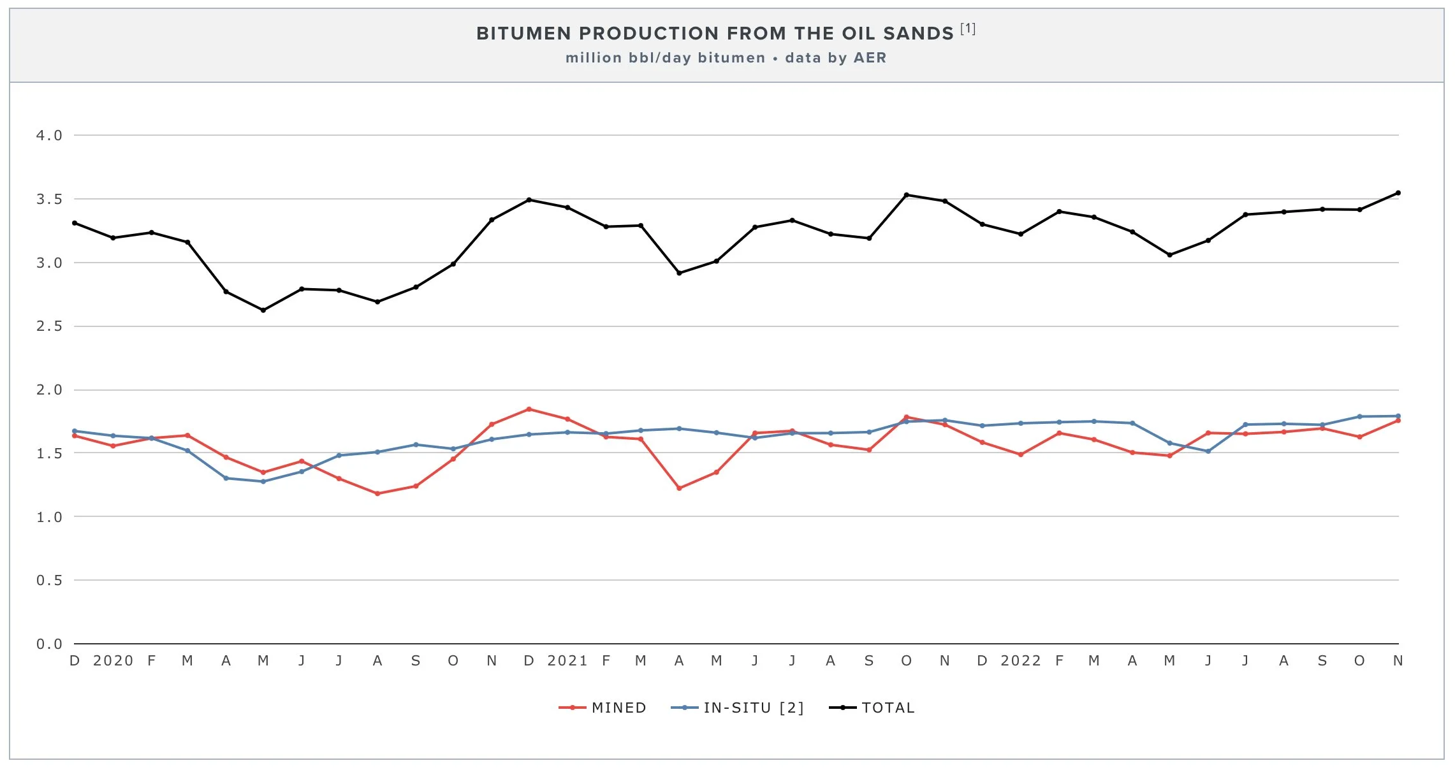Screen dimensions: 1455x770
Task: Toggle the MINED series in legend
Action: click(x=618, y=708)
